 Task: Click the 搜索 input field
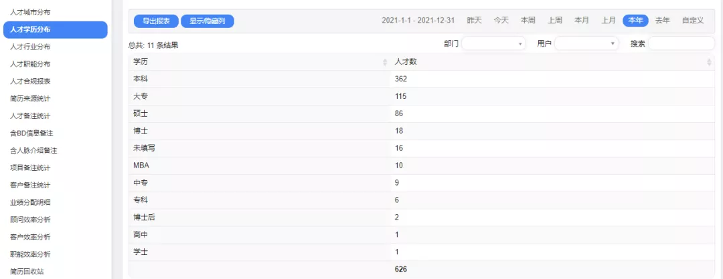click(x=681, y=43)
